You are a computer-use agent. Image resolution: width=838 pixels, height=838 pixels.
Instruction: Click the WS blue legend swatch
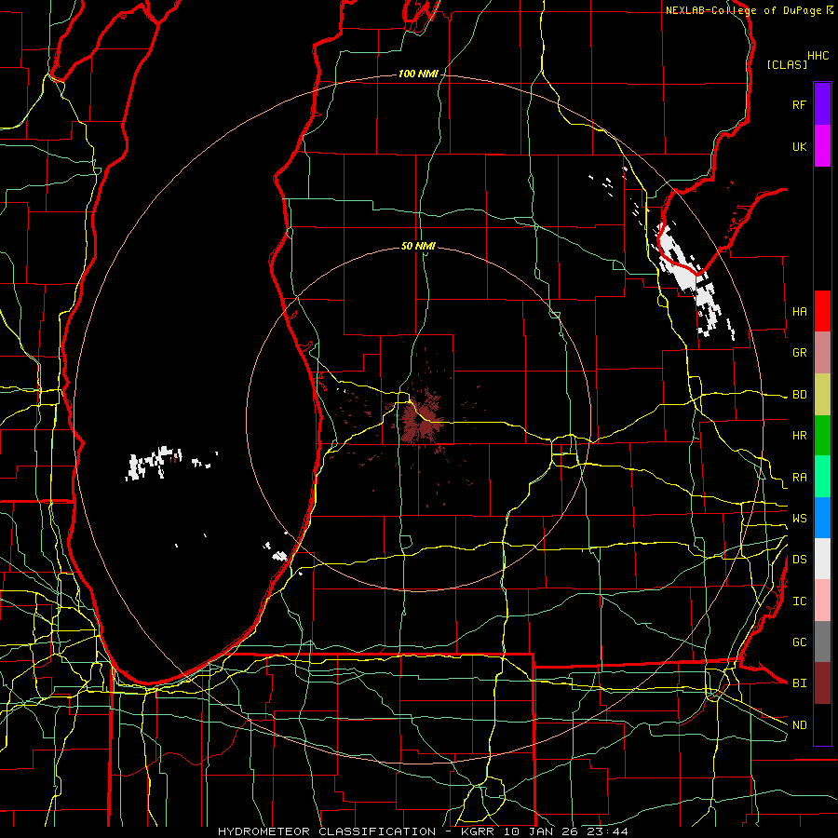coord(822,518)
